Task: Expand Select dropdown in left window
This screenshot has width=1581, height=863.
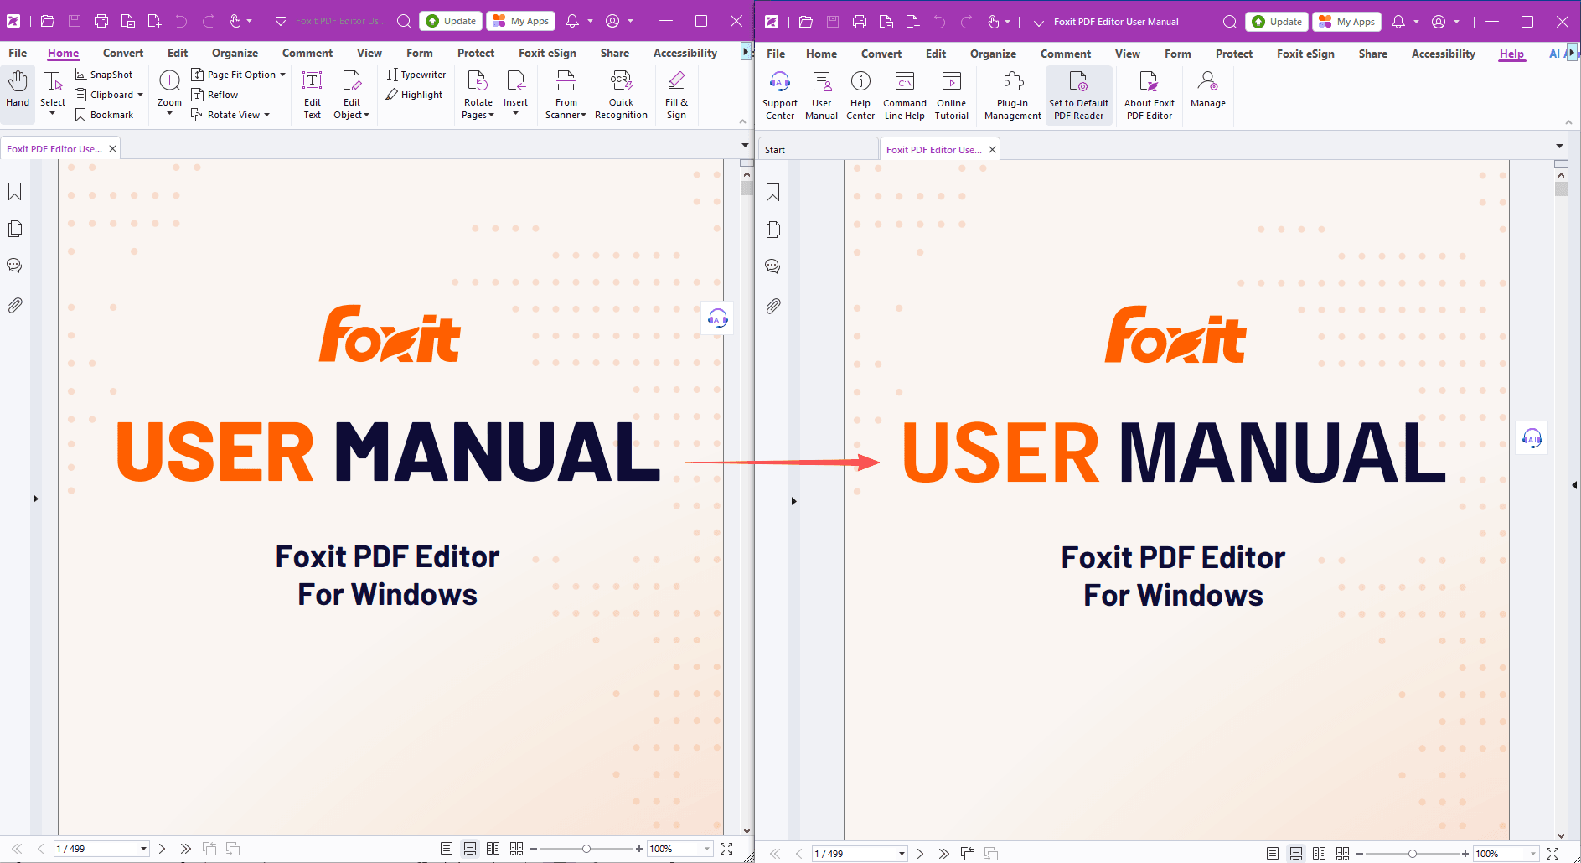Action: click(53, 114)
